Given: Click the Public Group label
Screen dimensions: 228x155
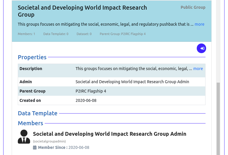Looking at the screenshot, I should coord(193,7).
